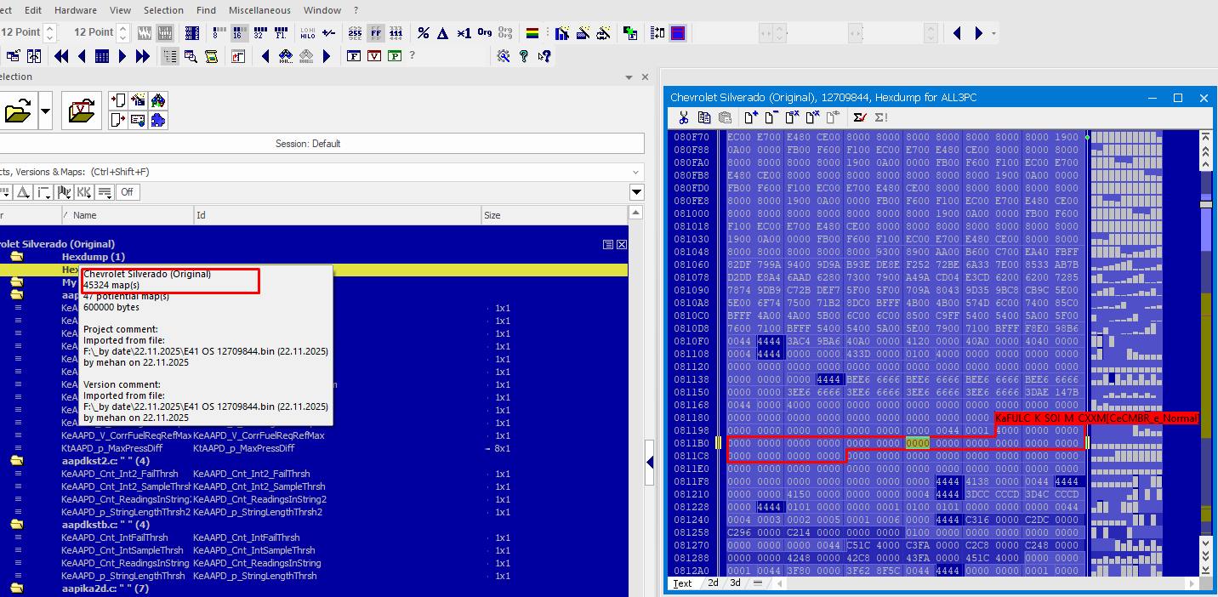Viewport: 1218px width, 597px height.
Task: Open the Selection menu
Action: (163, 10)
